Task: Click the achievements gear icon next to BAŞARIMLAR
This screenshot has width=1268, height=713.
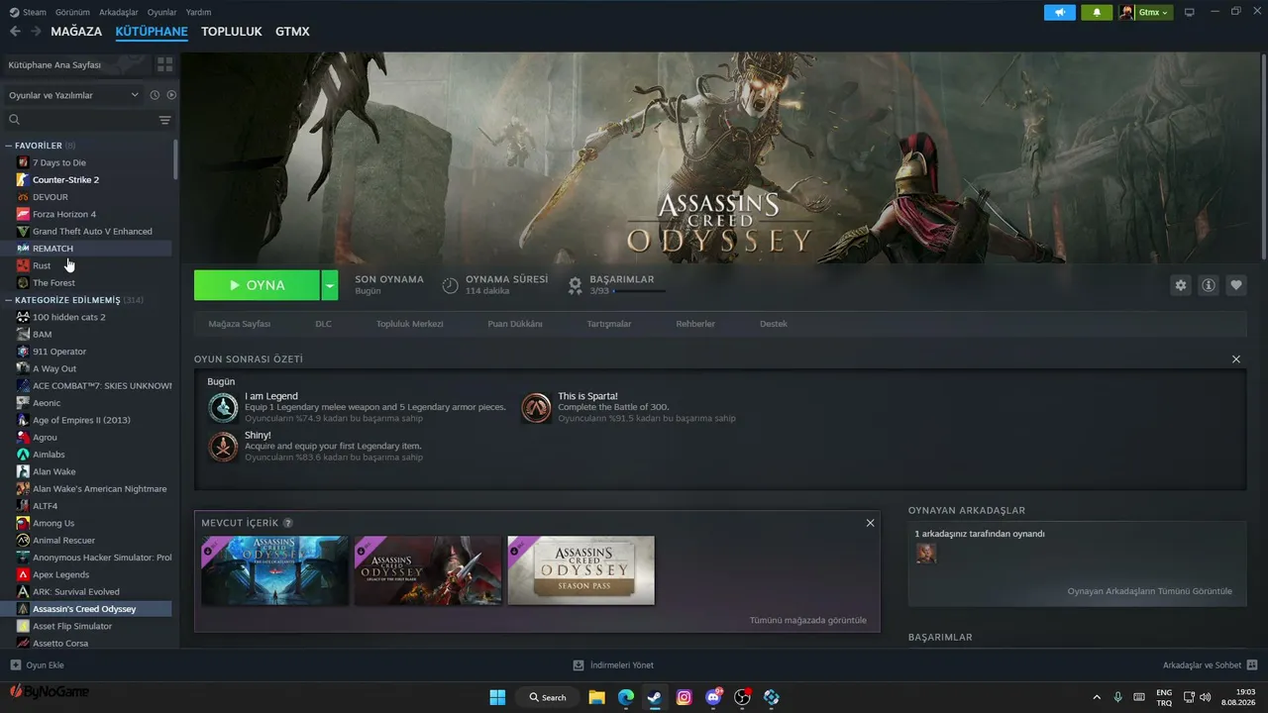Action: [x=575, y=285]
